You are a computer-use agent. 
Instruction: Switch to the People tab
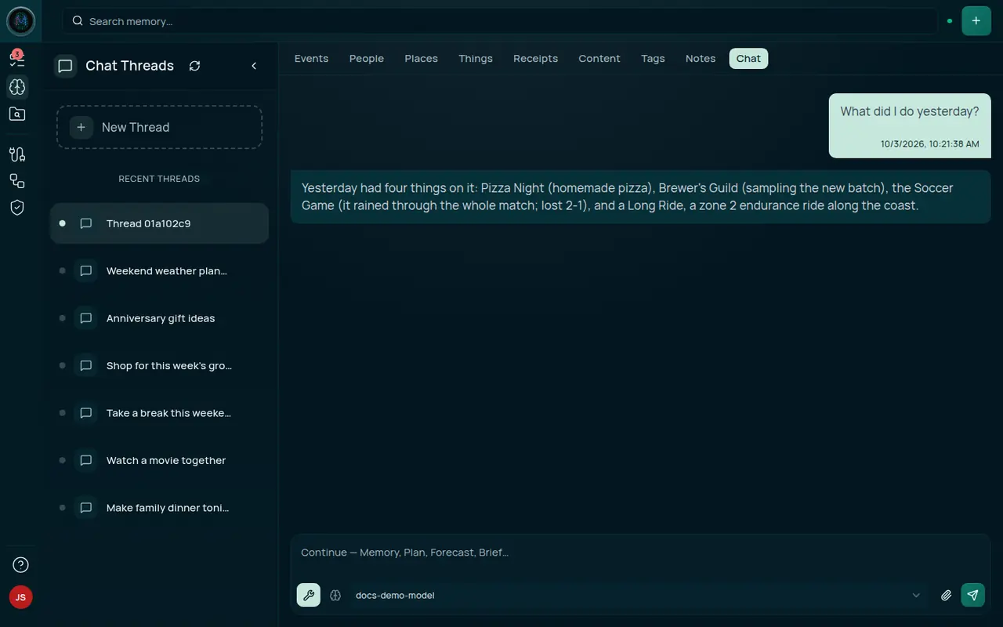[x=367, y=59]
